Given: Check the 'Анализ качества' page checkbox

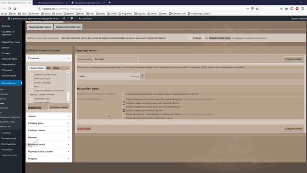Looking at the screenshot, I should (32, 82).
